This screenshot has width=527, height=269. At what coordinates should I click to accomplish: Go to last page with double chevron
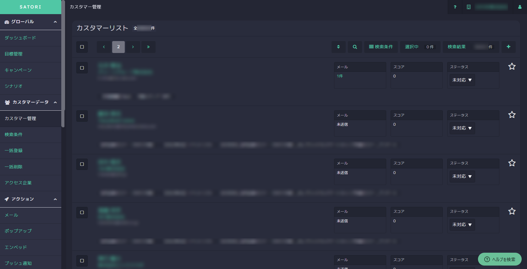tap(148, 47)
